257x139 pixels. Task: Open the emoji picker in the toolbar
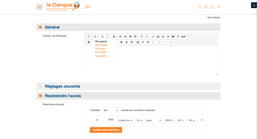tap(153, 37)
